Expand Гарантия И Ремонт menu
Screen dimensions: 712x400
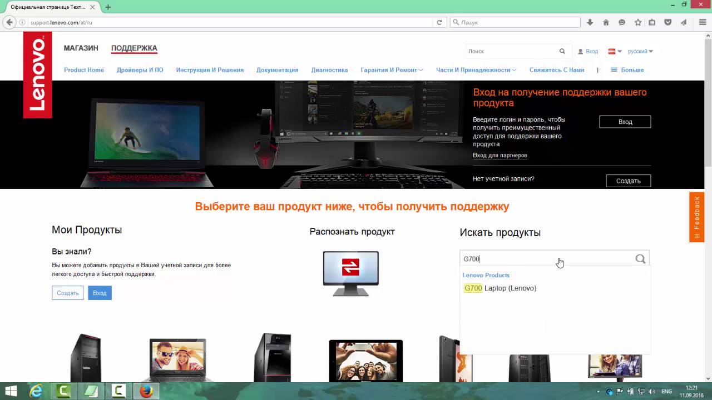pyautogui.click(x=392, y=70)
